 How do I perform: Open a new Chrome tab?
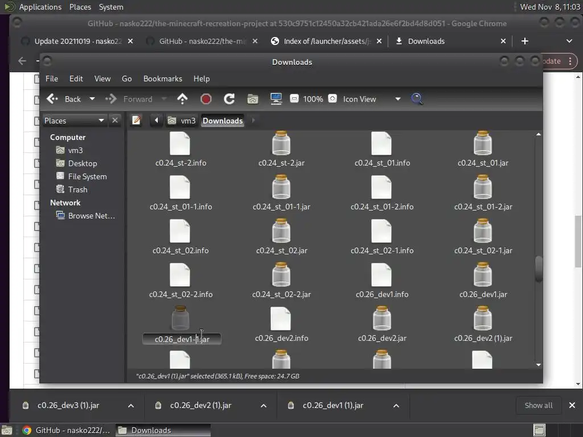click(x=524, y=41)
